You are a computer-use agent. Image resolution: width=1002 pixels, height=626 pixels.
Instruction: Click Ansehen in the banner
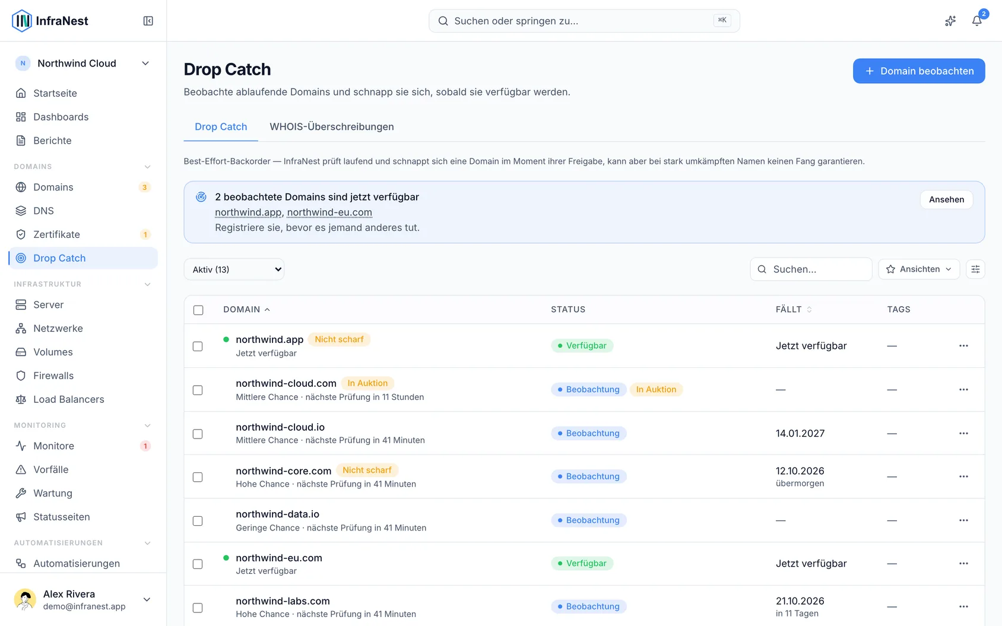click(x=946, y=199)
